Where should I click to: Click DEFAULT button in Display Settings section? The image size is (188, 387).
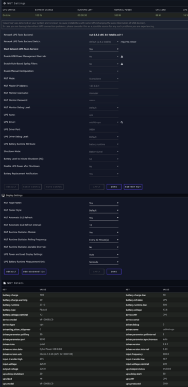pos(11,272)
